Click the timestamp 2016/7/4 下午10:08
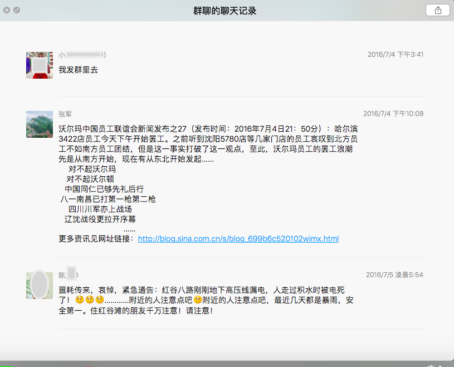Image resolution: width=454 pixels, height=367 pixels. point(393,114)
